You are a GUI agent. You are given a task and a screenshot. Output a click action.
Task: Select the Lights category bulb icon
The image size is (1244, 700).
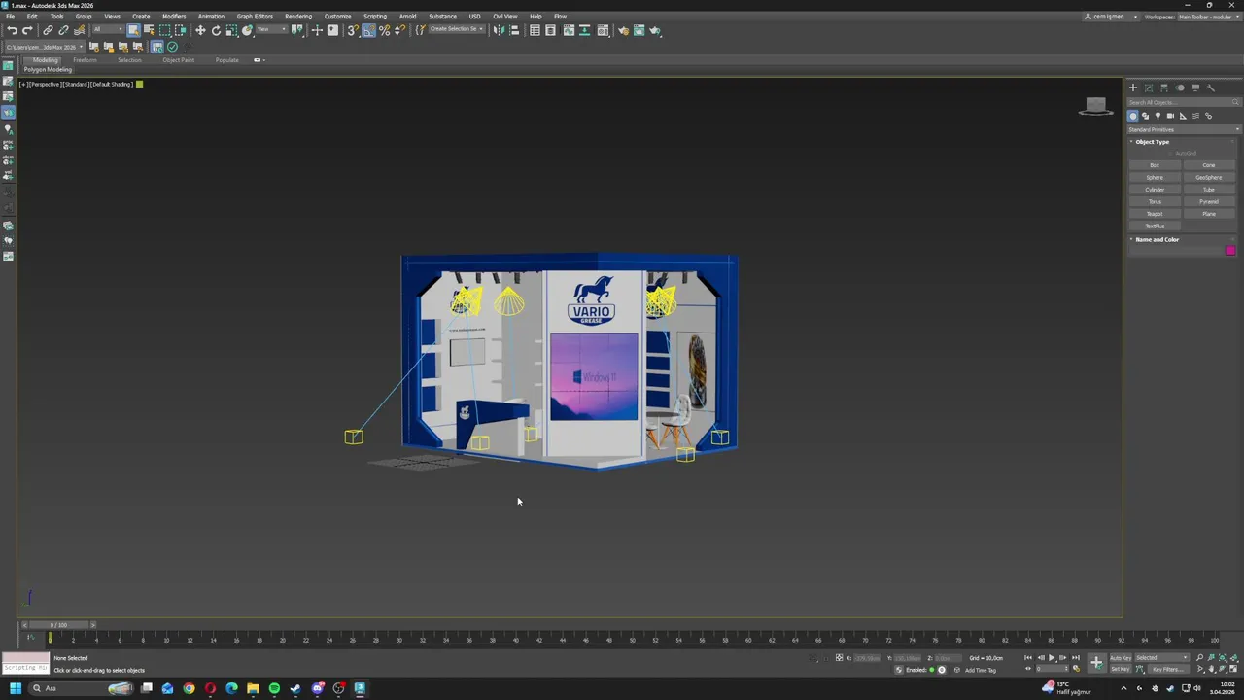(1158, 116)
